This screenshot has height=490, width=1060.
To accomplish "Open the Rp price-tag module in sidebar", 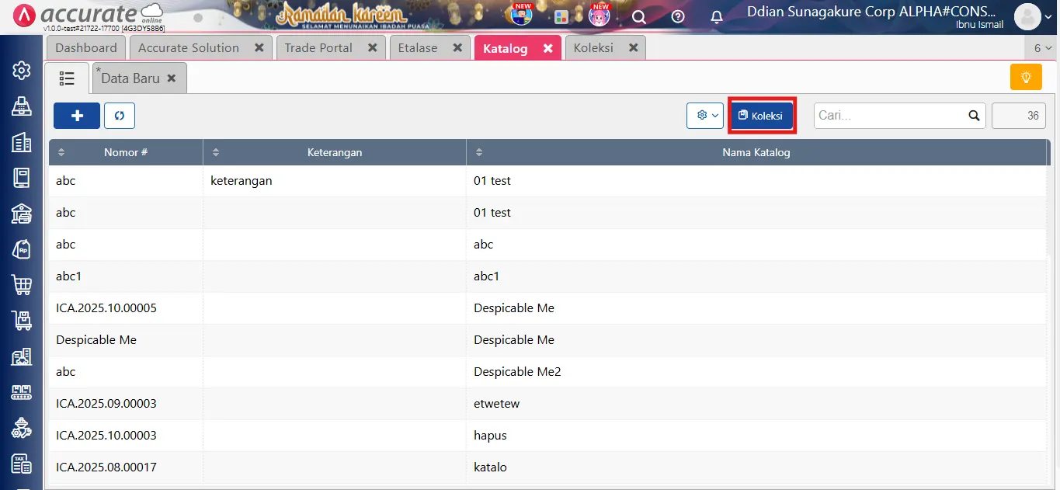I will pyautogui.click(x=21, y=248).
